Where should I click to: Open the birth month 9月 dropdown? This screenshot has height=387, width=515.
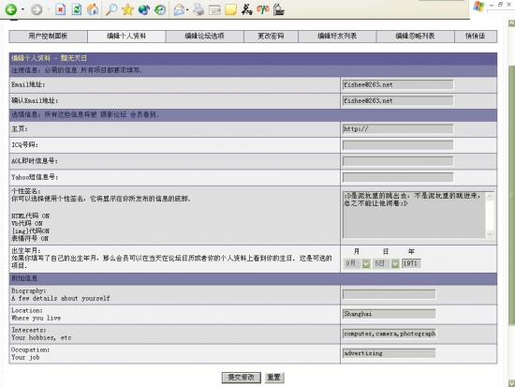(357, 263)
